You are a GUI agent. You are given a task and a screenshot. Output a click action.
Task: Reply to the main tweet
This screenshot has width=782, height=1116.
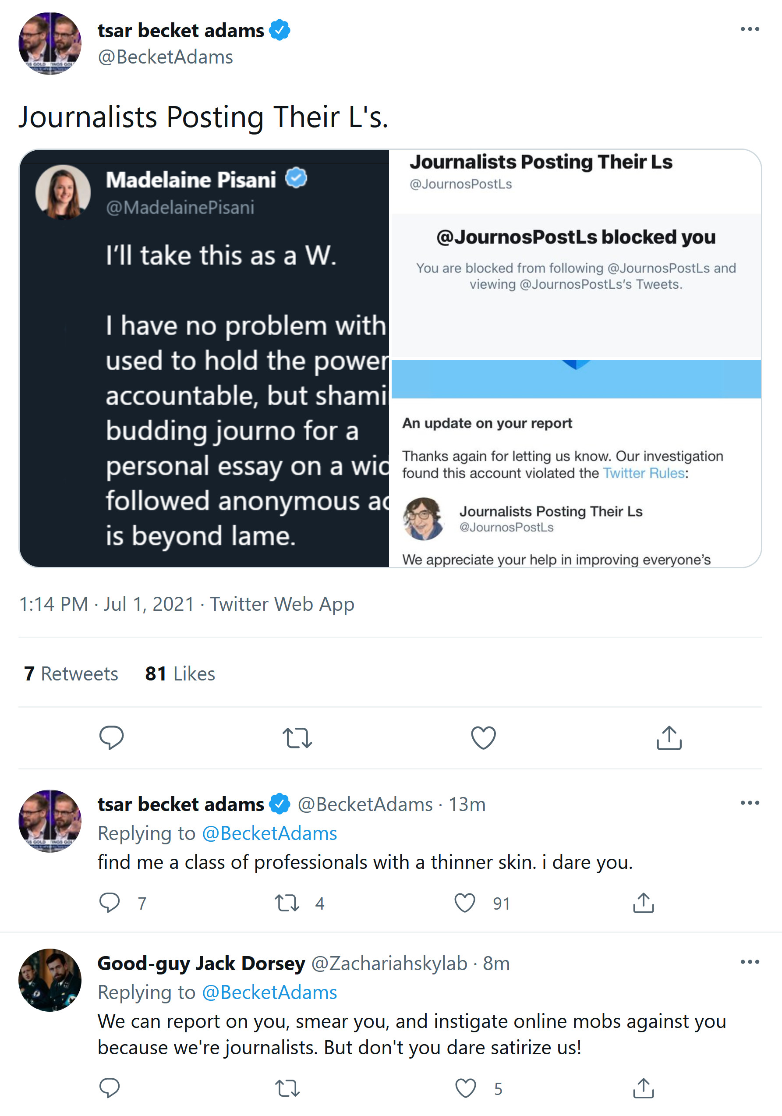click(x=111, y=737)
